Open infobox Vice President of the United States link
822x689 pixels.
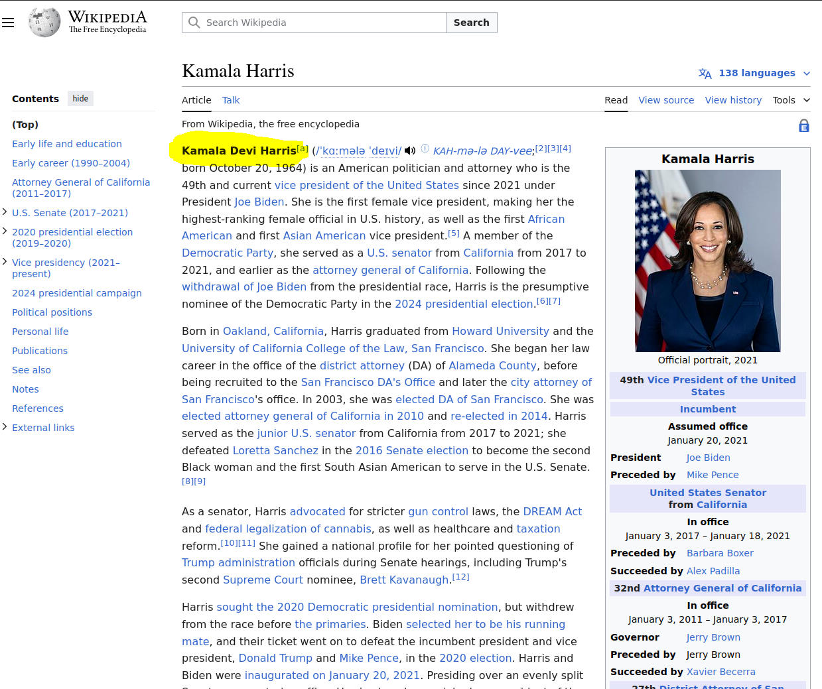tap(721, 385)
